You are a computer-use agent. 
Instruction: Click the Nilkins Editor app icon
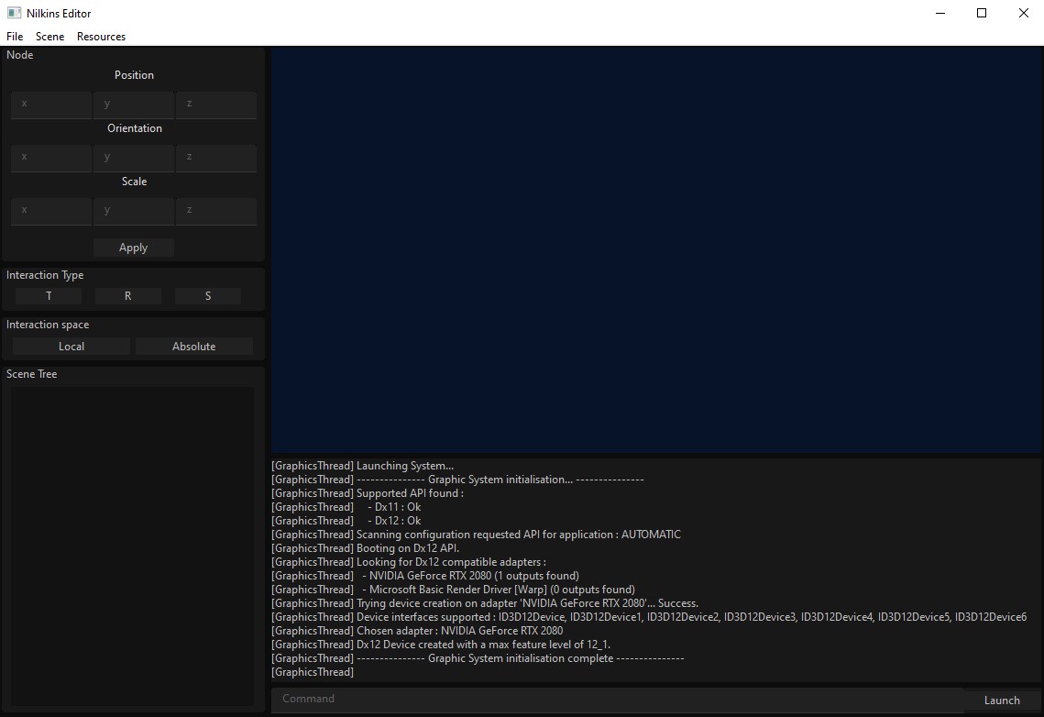click(x=14, y=13)
